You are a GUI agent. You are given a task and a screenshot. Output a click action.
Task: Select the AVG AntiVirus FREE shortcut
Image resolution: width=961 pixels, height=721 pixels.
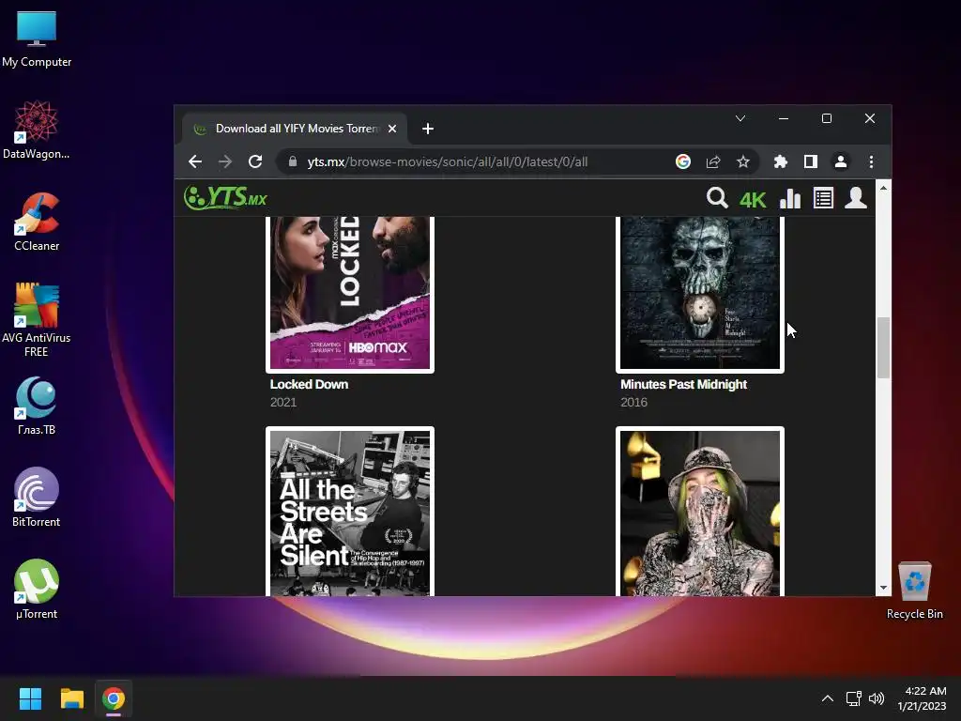tap(37, 320)
